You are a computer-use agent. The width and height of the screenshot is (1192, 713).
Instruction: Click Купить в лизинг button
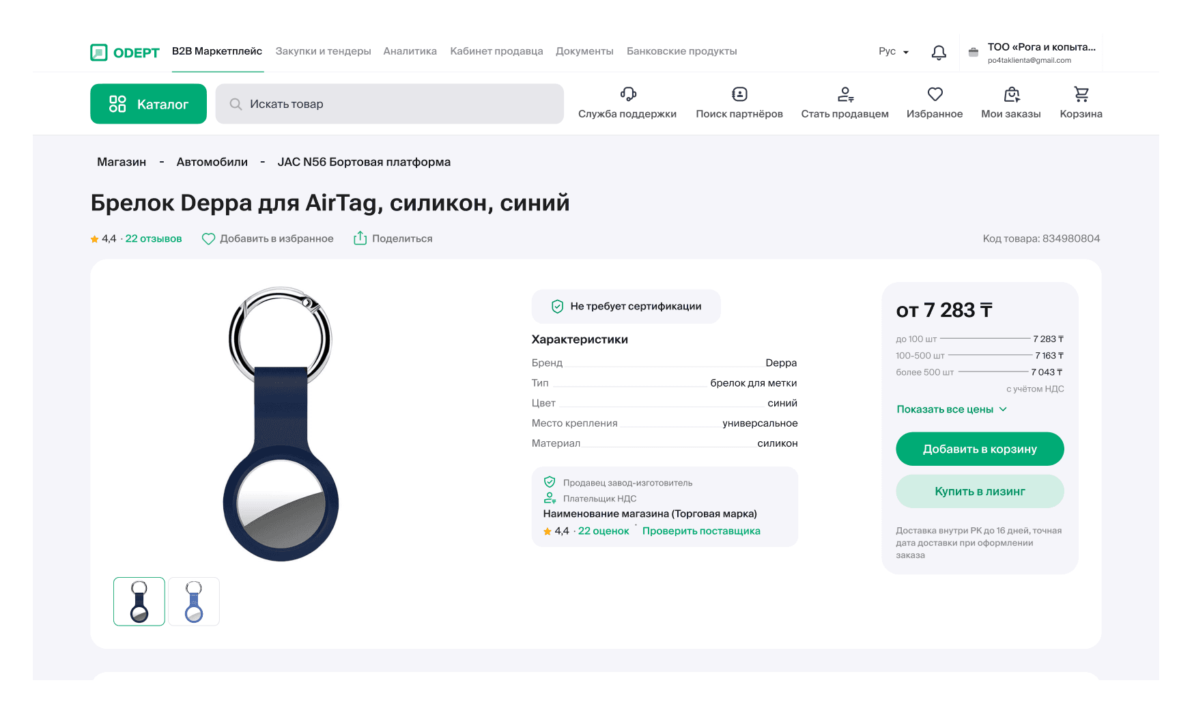click(x=980, y=491)
